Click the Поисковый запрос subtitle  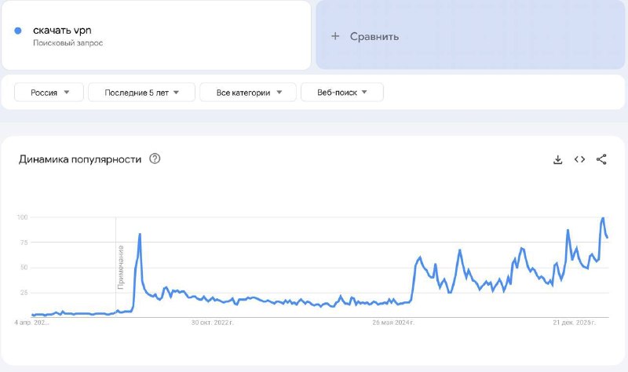pyautogui.click(x=68, y=43)
